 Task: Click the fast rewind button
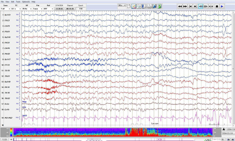coord(180,6)
